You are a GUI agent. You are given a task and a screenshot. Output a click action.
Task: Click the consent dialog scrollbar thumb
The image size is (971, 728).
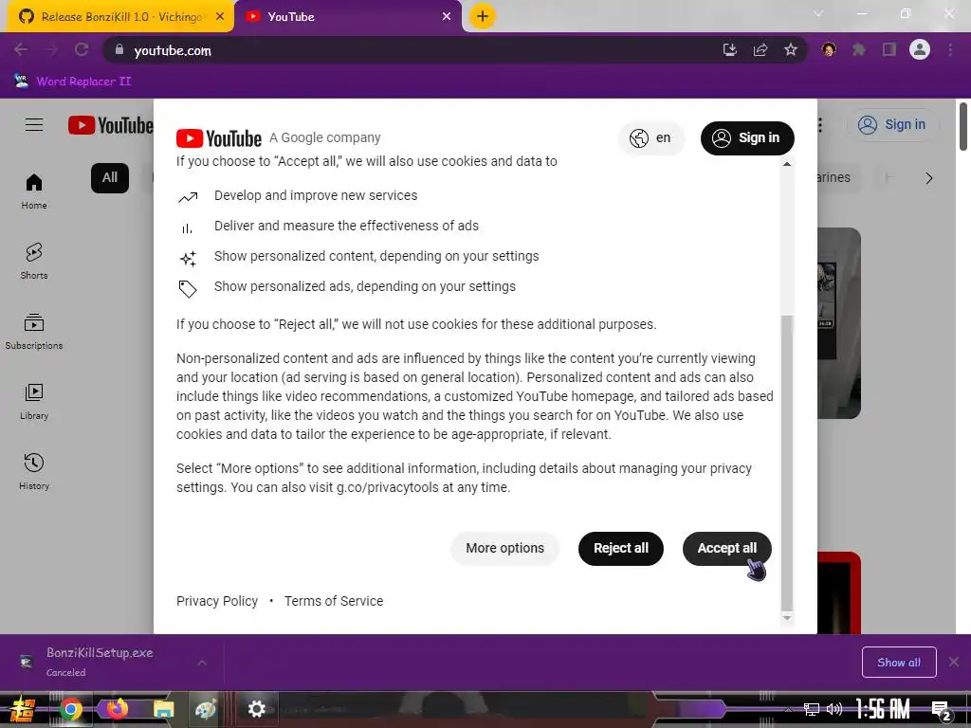tap(787, 463)
